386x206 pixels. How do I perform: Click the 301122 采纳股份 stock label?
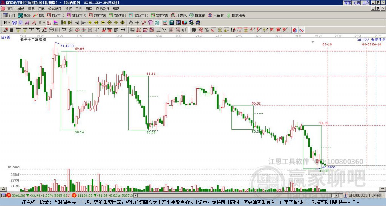coord(371,39)
